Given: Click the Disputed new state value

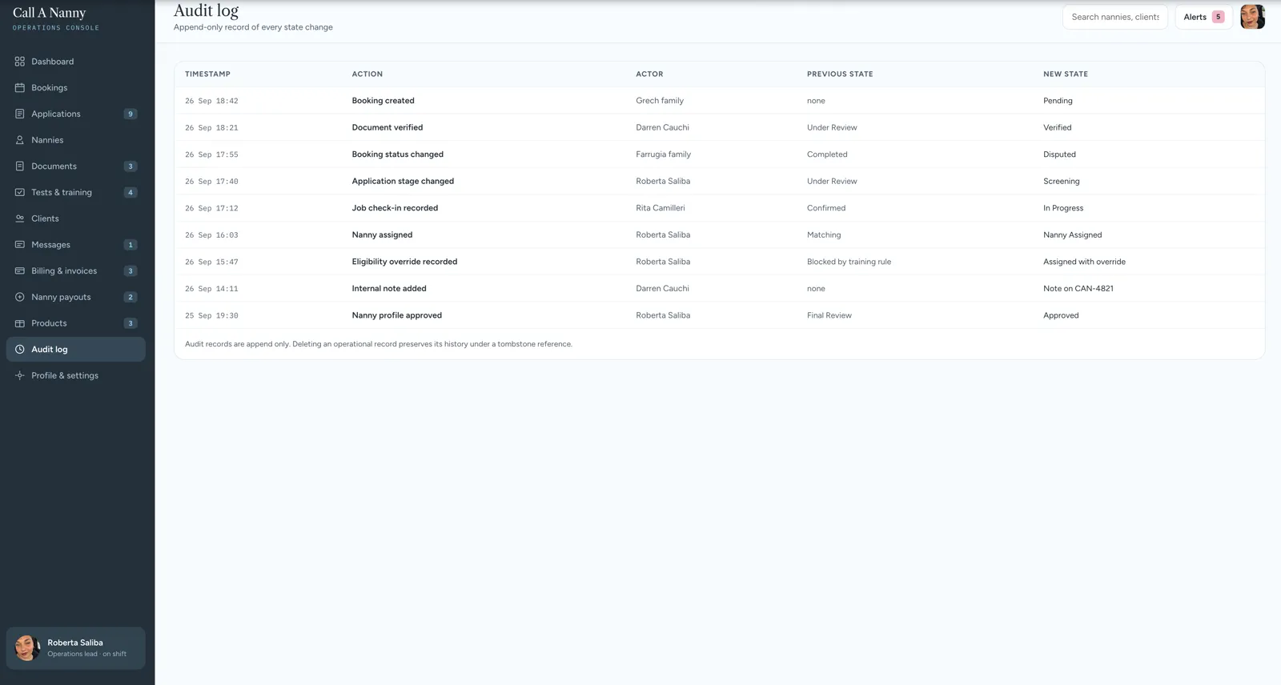Looking at the screenshot, I should [x=1059, y=154].
